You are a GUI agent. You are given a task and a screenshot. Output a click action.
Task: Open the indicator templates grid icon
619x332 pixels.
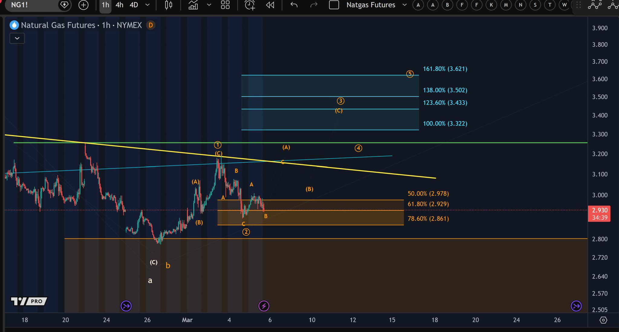[225, 5]
